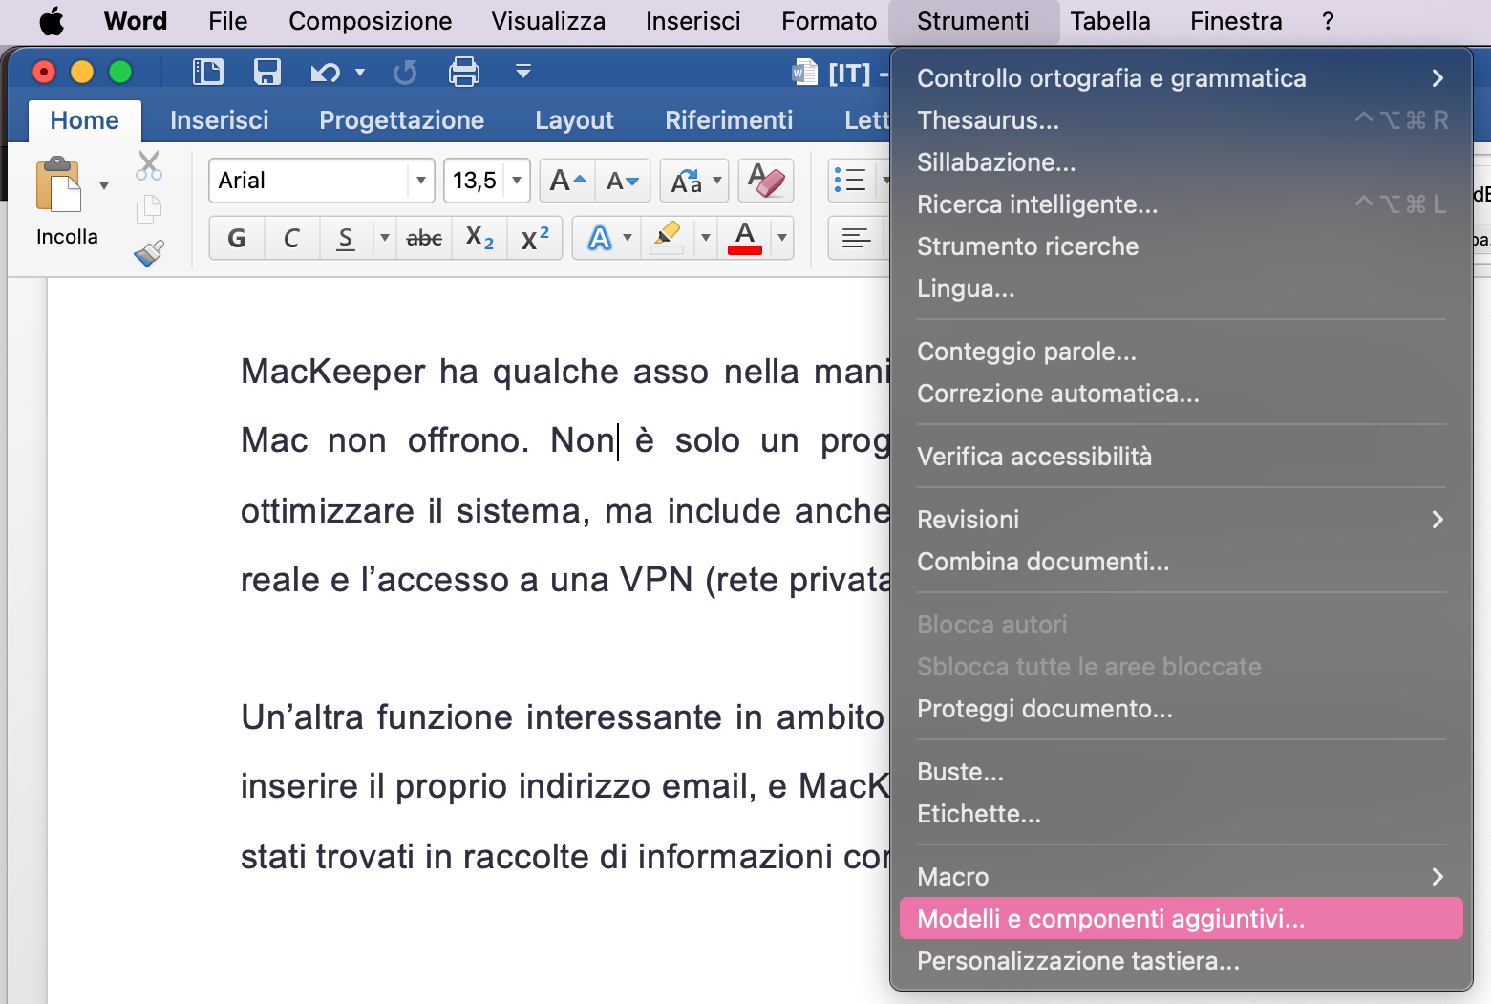Image resolution: width=1491 pixels, height=1004 pixels.
Task: Switch to the Layout ribbon tab
Action: (x=574, y=120)
